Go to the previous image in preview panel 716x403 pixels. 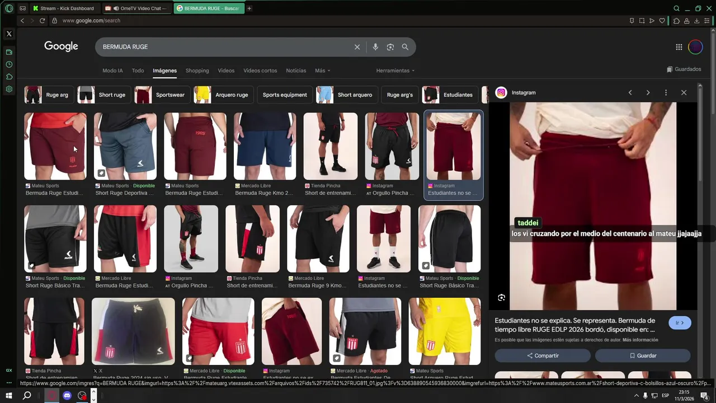[630, 93]
